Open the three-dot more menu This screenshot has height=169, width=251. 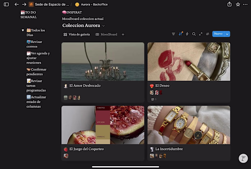[x=245, y=4]
